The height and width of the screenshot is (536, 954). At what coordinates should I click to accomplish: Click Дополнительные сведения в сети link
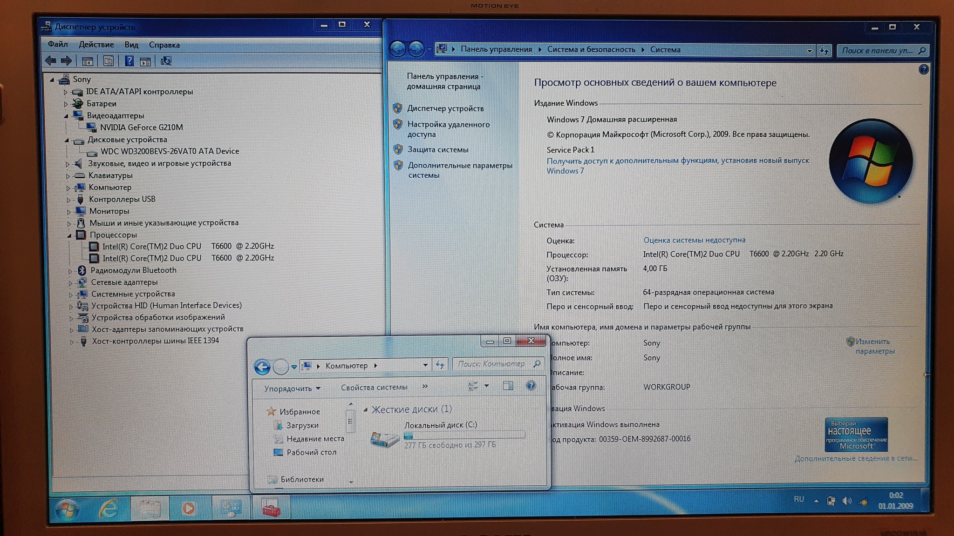coord(856,458)
